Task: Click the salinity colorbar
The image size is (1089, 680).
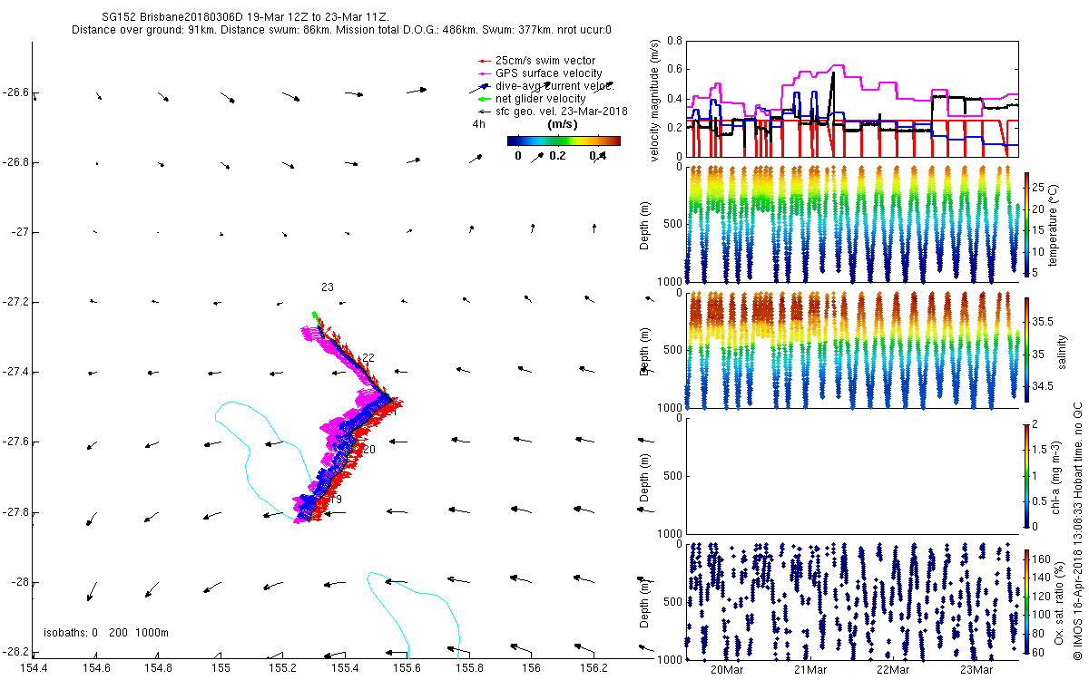Action: [x=1027, y=352]
